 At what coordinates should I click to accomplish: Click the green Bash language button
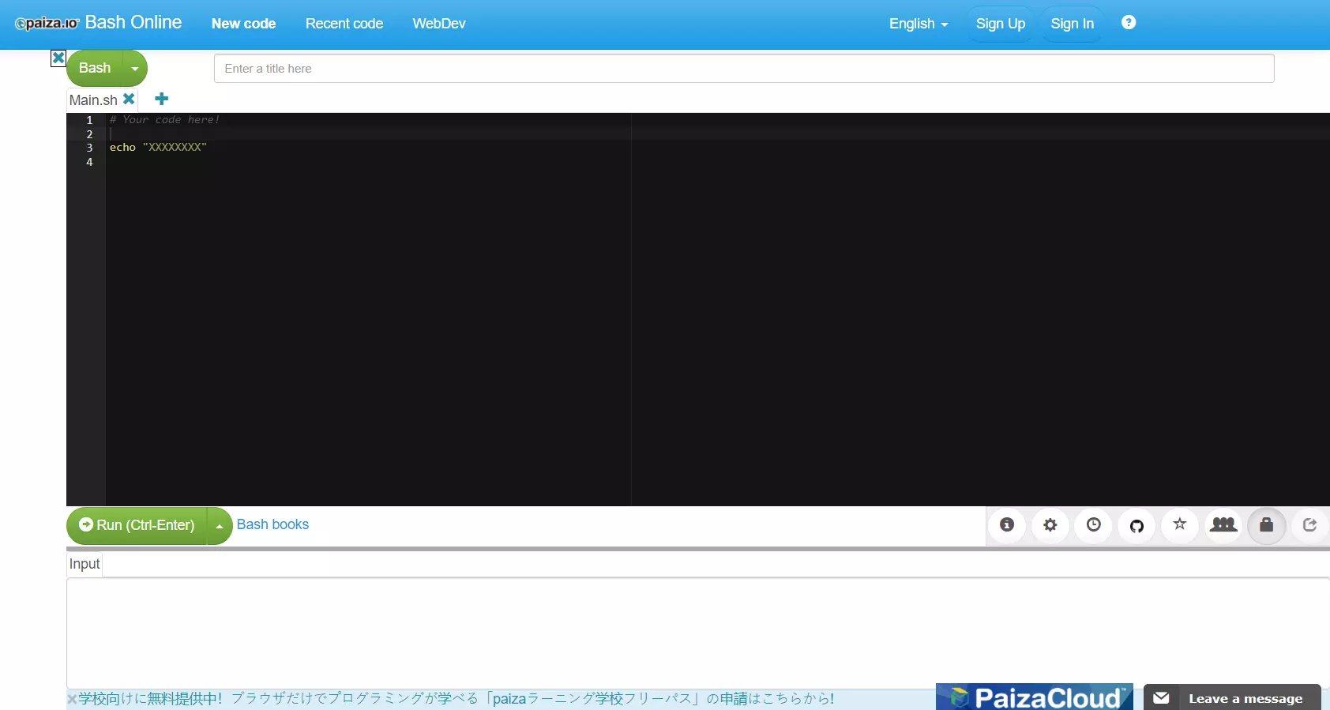pyautogui.click(x=95, y=68)
